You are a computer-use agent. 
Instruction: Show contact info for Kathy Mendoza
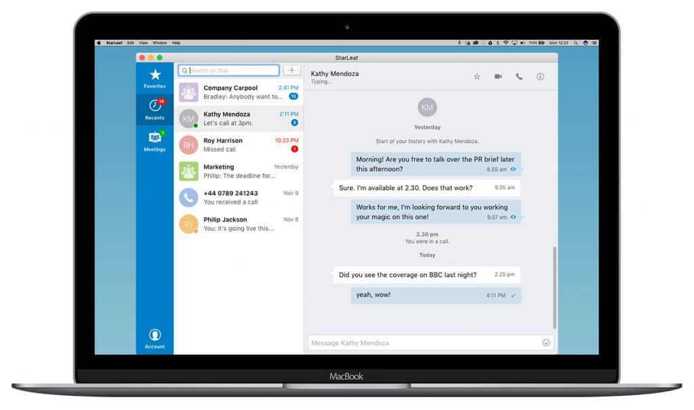540,77
